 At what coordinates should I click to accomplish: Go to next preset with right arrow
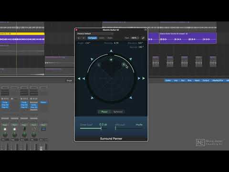click(x=83, y=38)
